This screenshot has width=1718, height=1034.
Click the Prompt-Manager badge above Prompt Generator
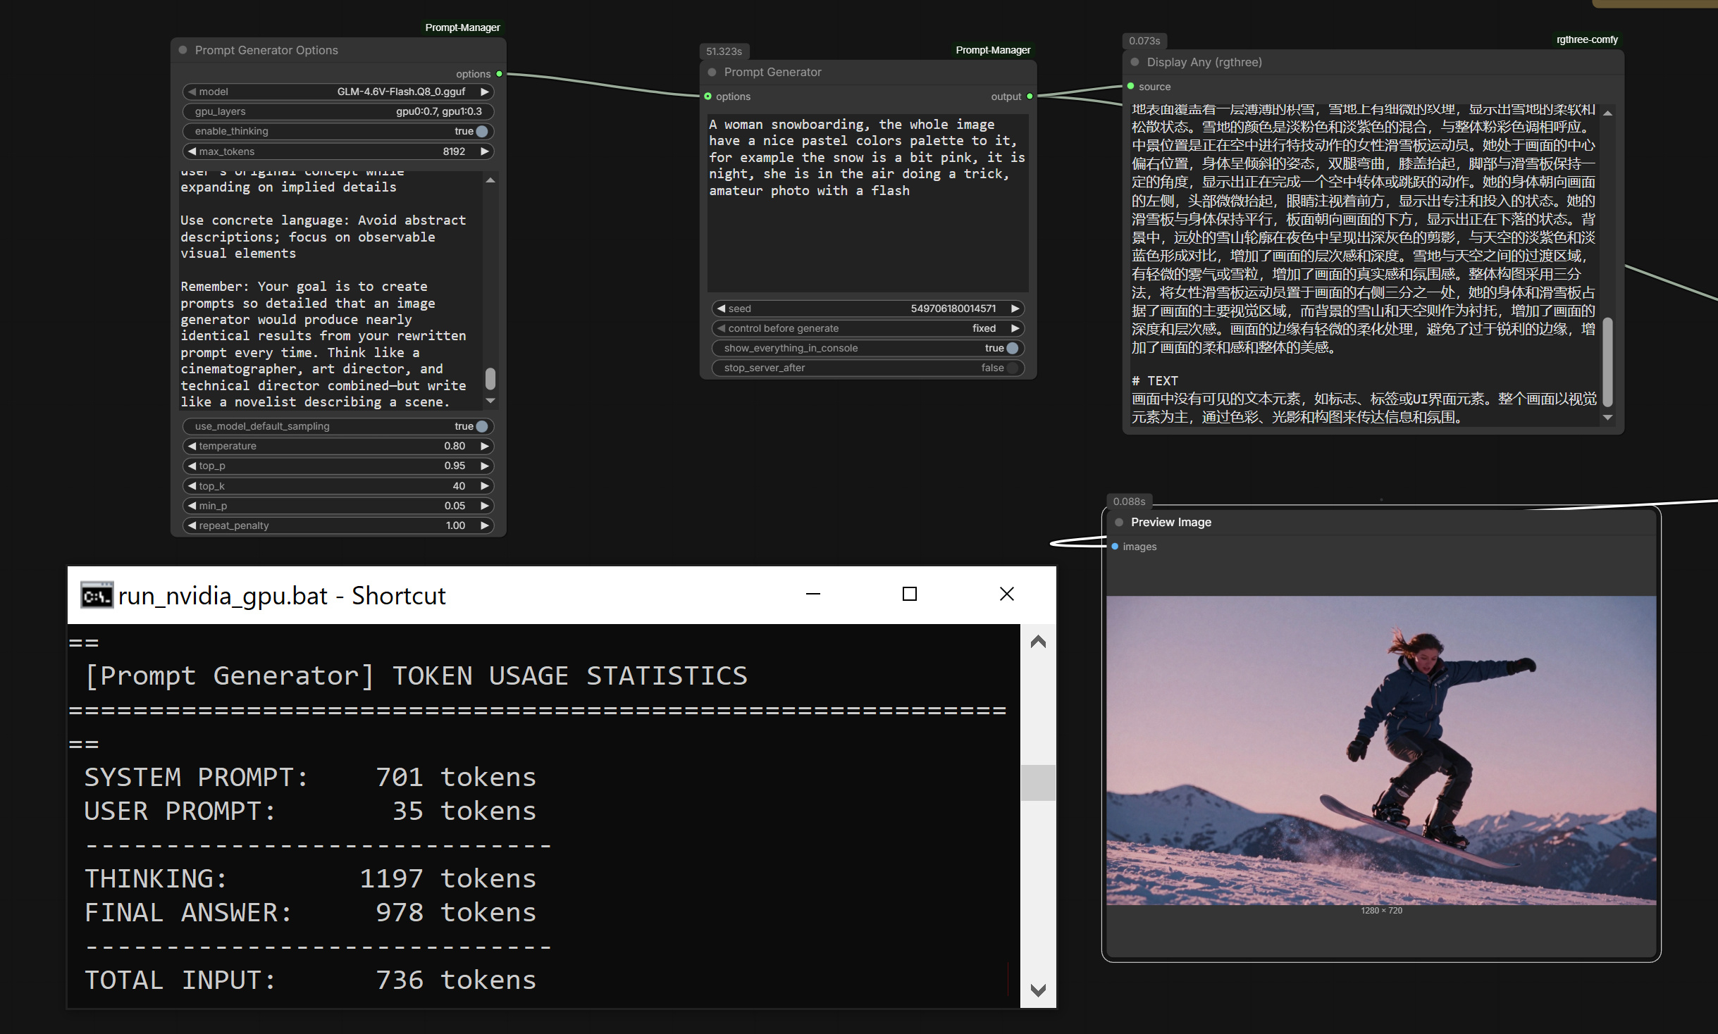(x=992, y=50)
